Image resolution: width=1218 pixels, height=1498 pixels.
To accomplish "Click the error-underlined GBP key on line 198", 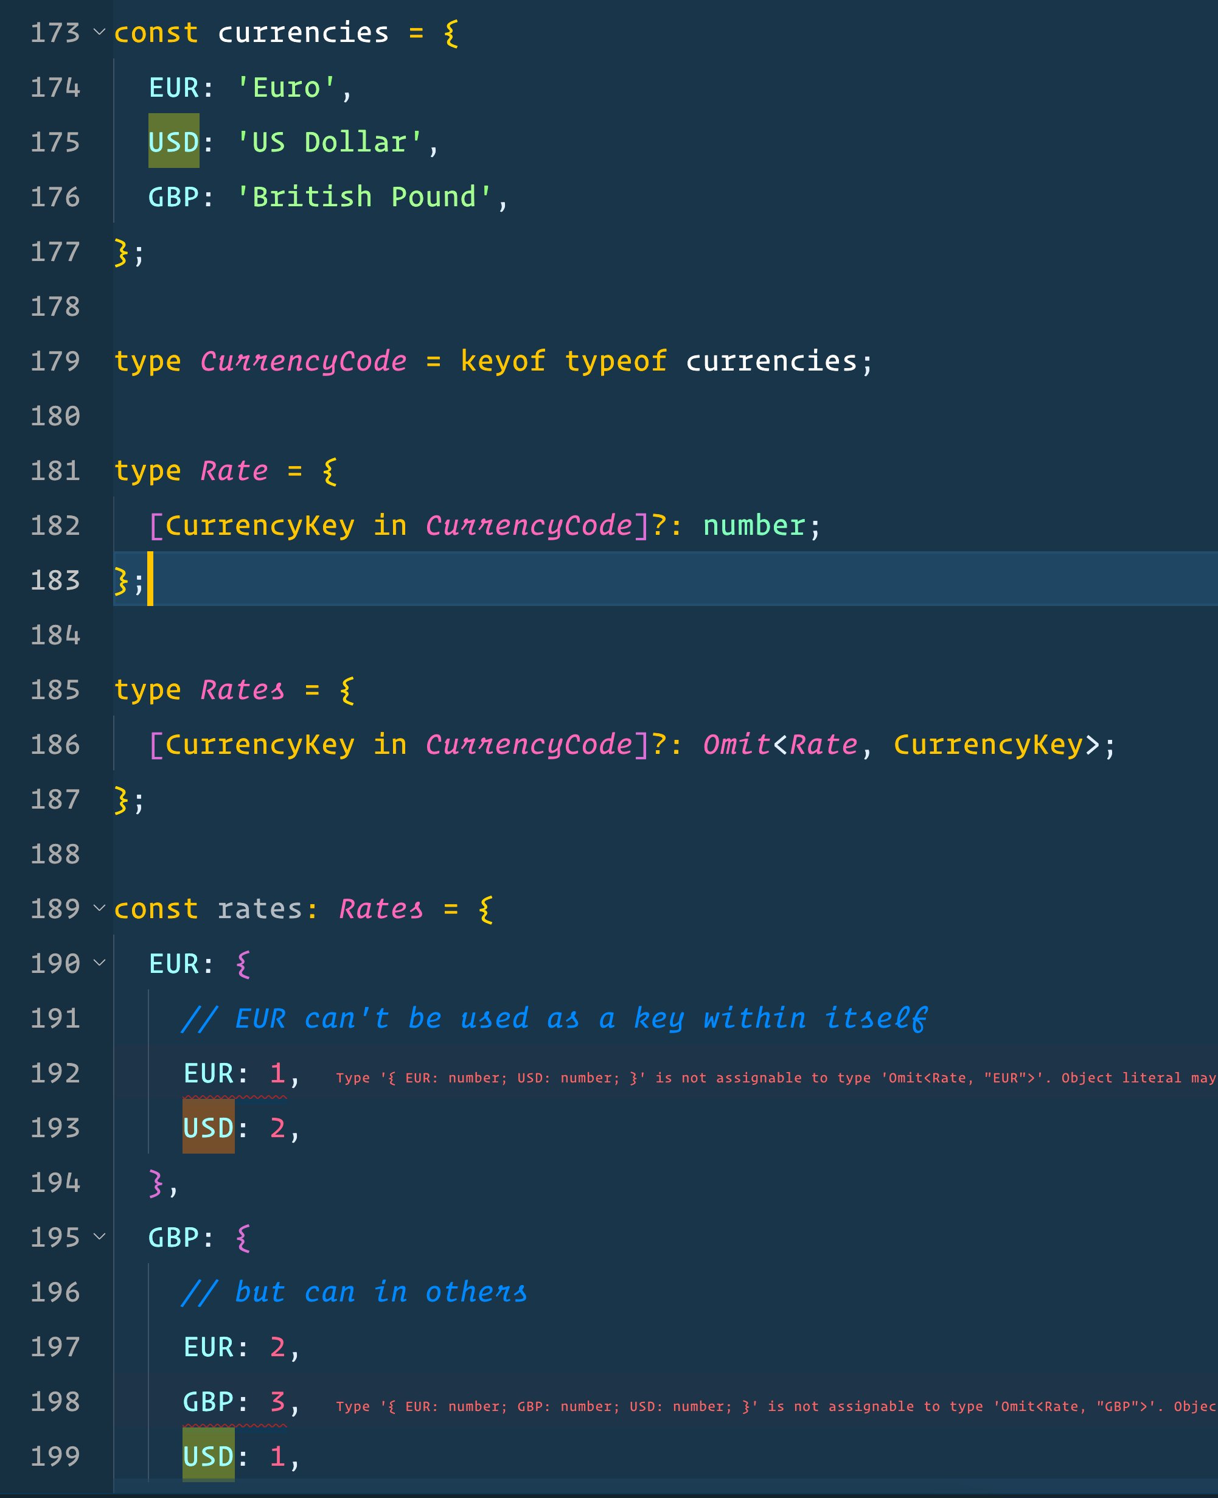I will tap(209, 1402).
